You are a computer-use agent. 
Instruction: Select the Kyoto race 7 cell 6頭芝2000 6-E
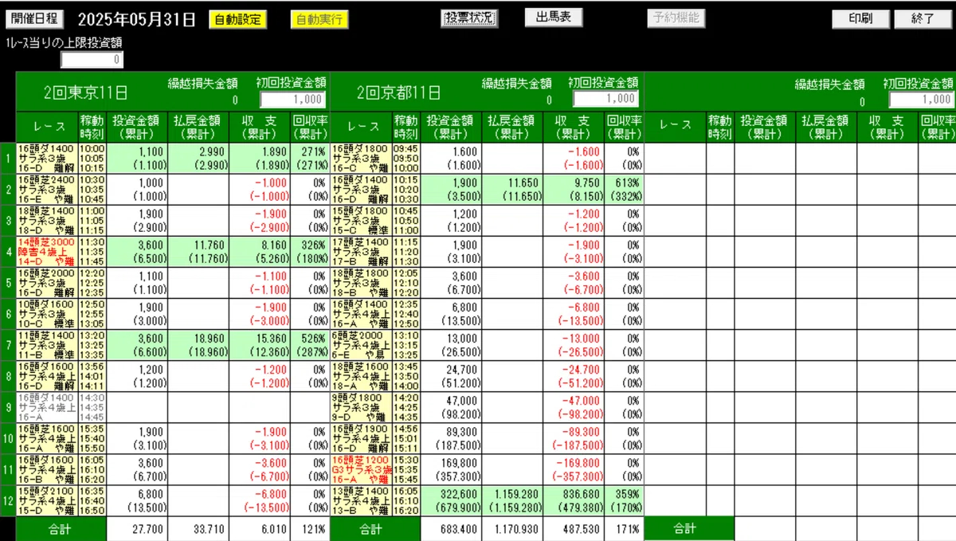pyautogui.click(x=362, y=344)
